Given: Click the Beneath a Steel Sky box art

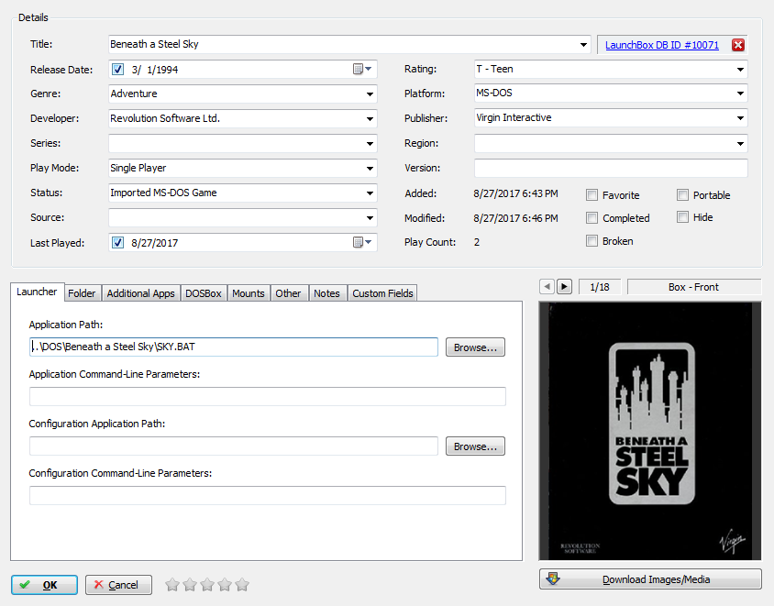Looking at the screenshot, I should (650, 431).
